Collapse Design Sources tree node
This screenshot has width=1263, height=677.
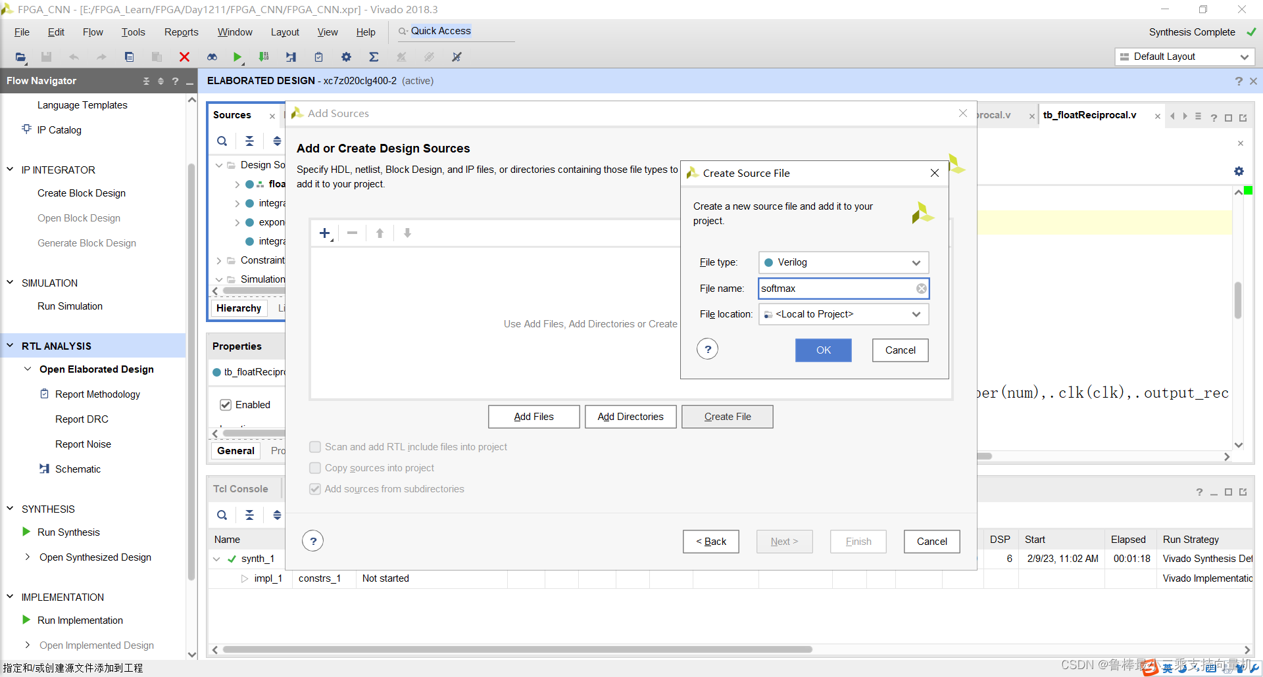219,165
